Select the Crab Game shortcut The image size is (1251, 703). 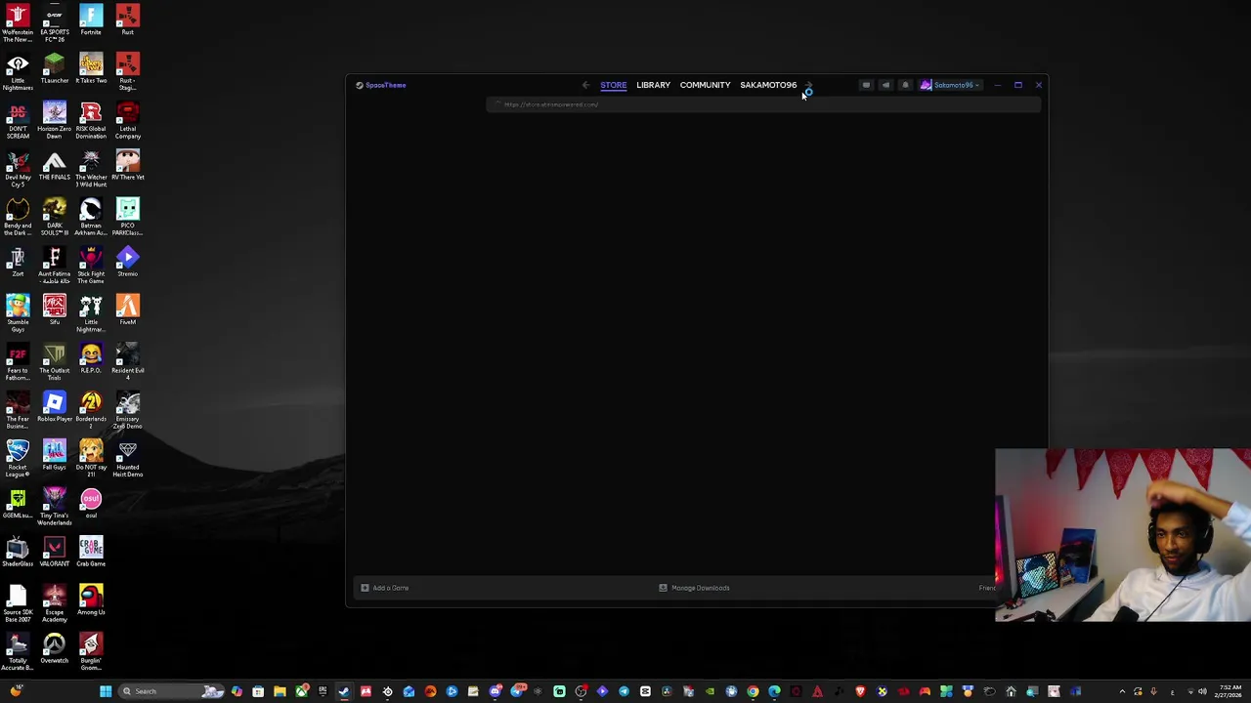[91, 552]
